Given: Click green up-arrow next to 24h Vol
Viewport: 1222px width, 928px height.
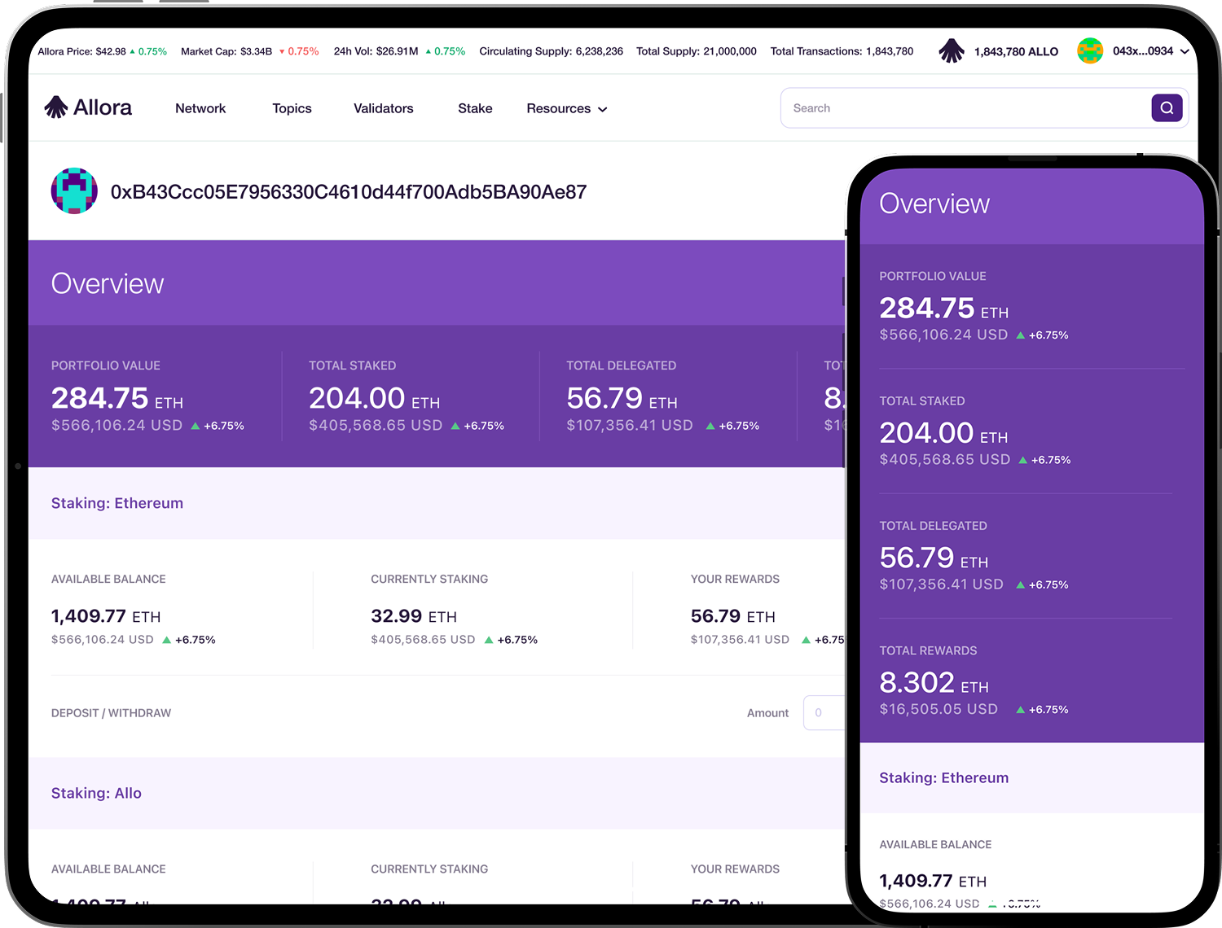Looking at the screenshot, I should pos(429,51).
